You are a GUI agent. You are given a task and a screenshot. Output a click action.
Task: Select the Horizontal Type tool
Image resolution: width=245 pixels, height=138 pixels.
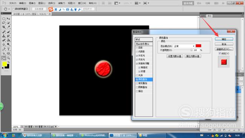[8, 49]
